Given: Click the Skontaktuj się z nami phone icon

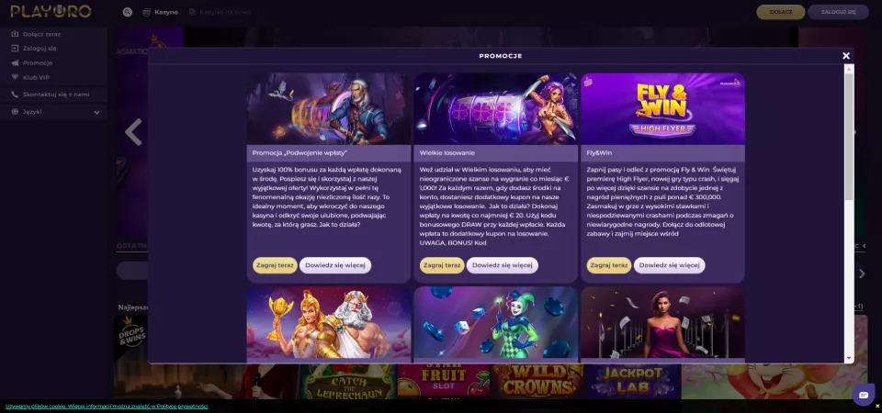Looking at the screenshot, I should (15, 95).
